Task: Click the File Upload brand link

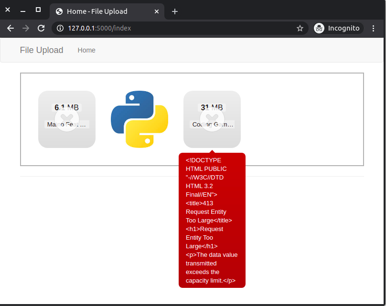Action: (42, 50)
